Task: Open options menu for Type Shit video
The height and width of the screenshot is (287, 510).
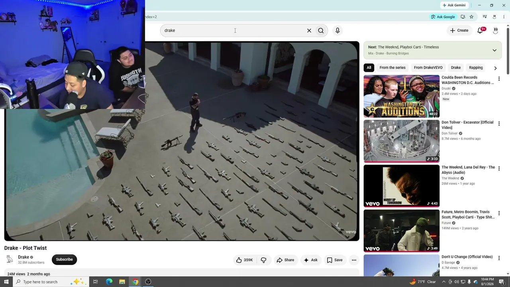Action: tap(499, 213)
